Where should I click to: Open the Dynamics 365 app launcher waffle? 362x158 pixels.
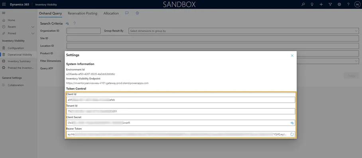4,4
